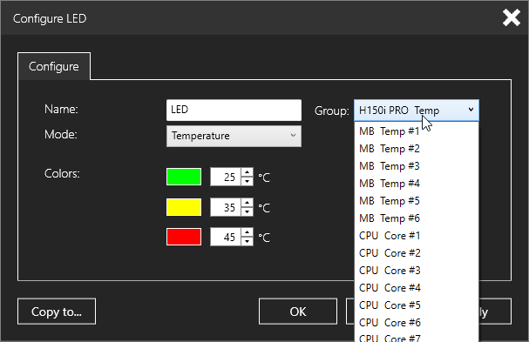Open the green color swatch
The image size is (529, 342).
click(x=184, y=177)
